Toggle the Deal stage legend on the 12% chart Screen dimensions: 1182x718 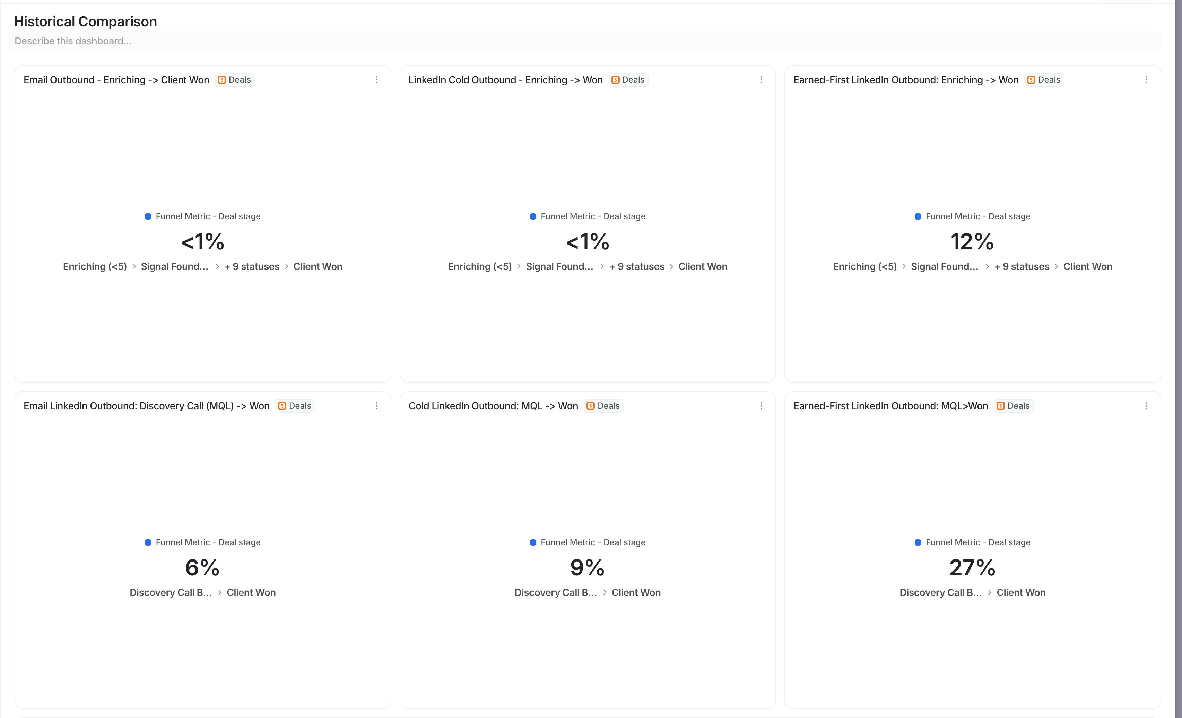coord(972,216)
